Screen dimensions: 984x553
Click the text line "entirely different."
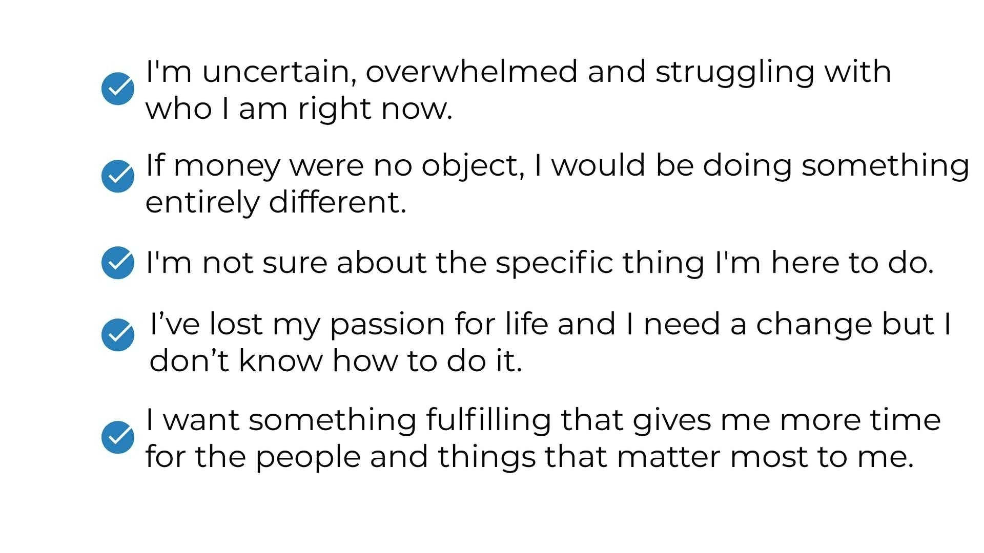(x=276, y=202)
